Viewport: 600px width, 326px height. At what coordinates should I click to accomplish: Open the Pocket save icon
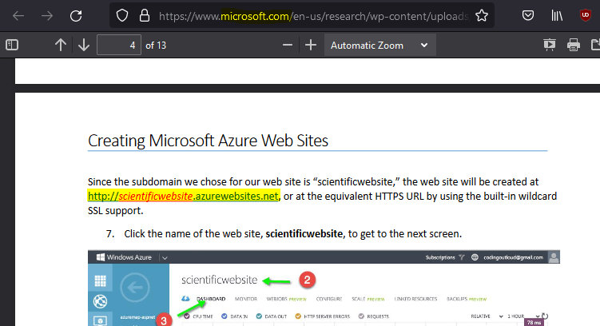528,15
